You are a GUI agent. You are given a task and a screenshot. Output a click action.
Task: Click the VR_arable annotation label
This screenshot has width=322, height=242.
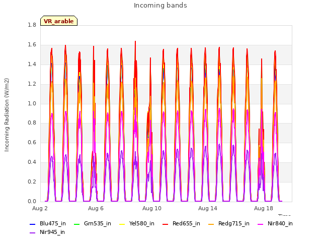click(59, 21)
